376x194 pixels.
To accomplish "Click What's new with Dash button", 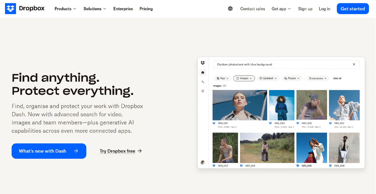I will (x=49, y=151).
